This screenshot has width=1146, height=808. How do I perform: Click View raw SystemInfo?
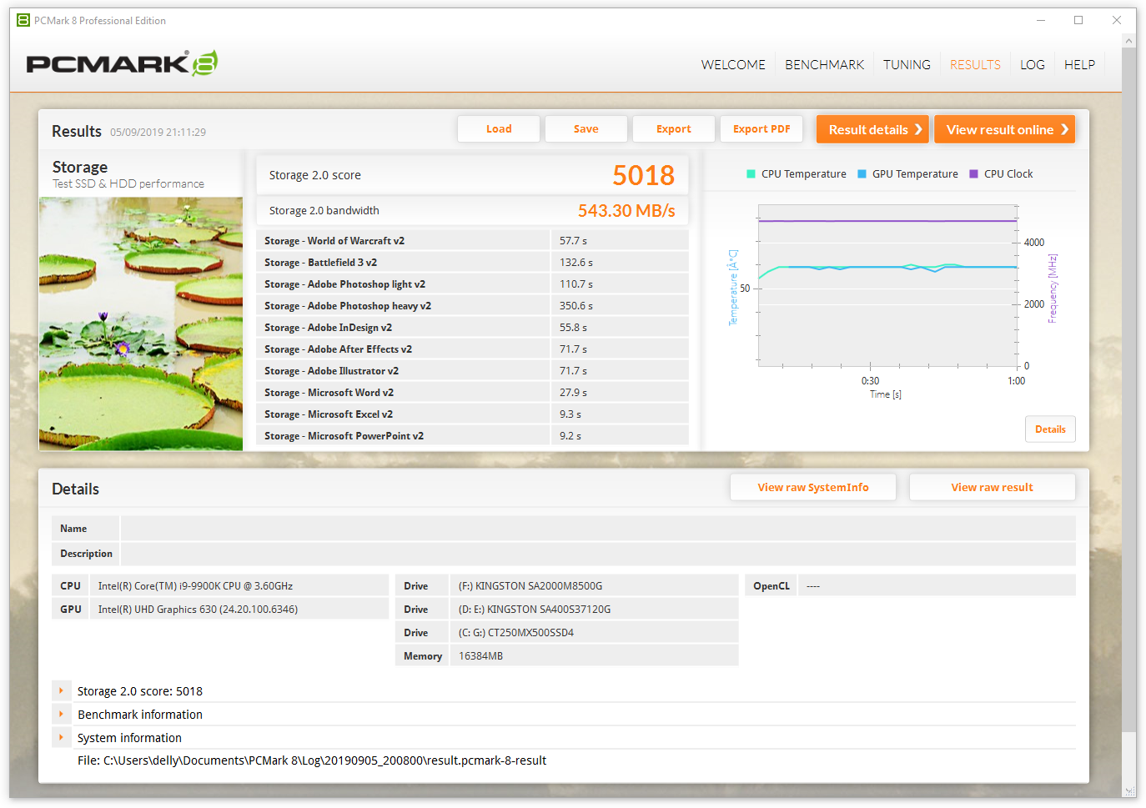(813, 488)
